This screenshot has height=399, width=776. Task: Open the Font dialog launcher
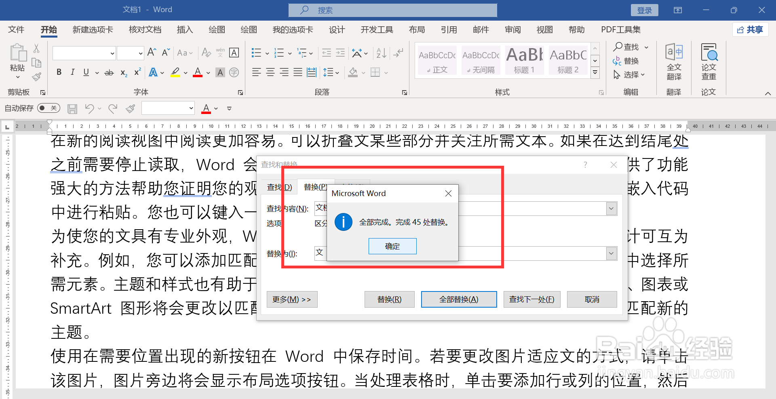[240, 93]
